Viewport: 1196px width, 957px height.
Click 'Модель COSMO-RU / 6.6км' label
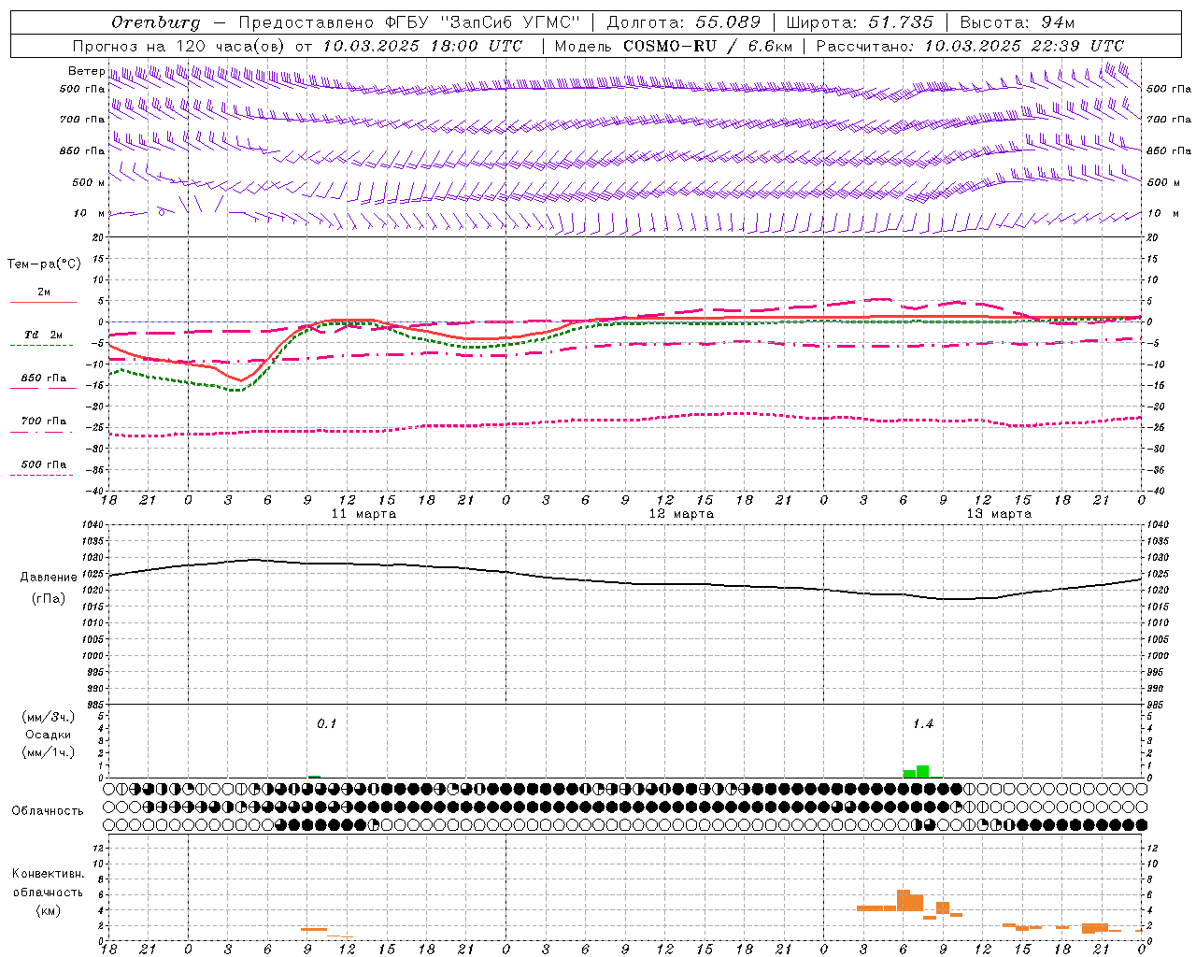[x=674, y=46]
